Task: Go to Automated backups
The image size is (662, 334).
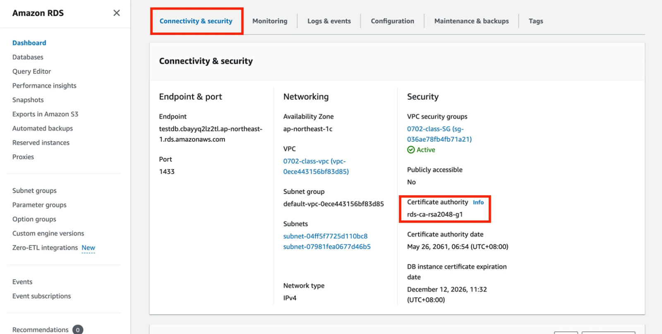Action: click(x=43, y=128)
